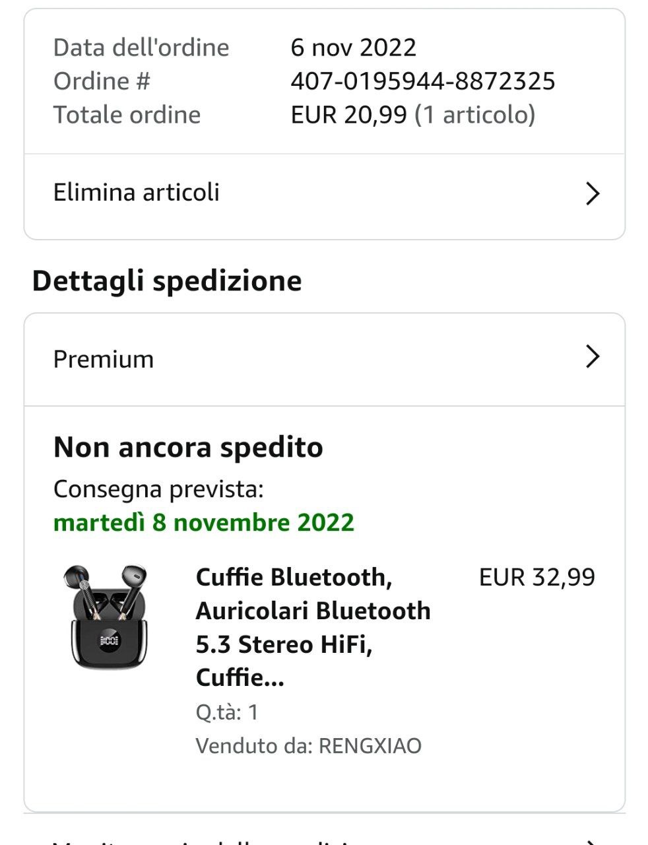Viewport: 648px width, 845px height.
Task: Click the seller name RENGXIAO
Action: (370, 746)
